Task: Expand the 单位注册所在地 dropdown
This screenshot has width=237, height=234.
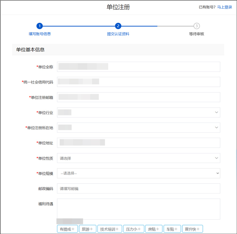Action: pyautogui.click(x=138, y=127)
